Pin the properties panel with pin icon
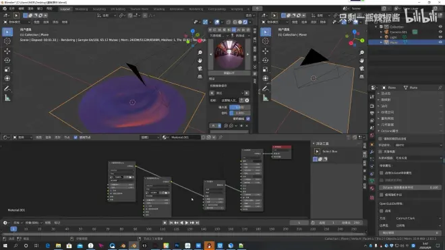 pos(440,88)
